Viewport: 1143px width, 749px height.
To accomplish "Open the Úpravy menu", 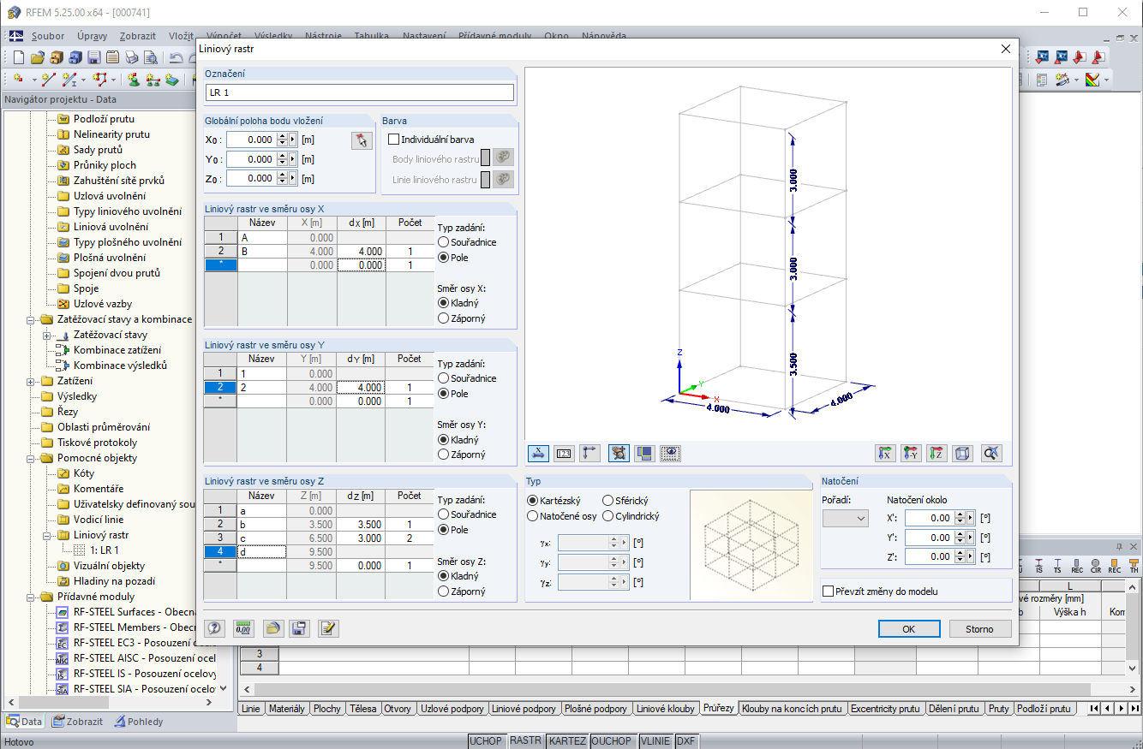I will point(92,37).
